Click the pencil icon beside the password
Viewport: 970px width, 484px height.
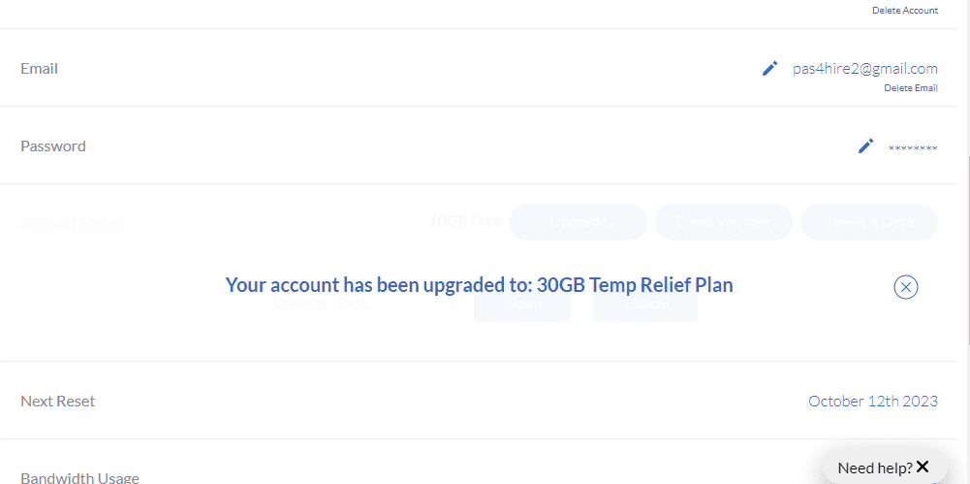[865, 145]
